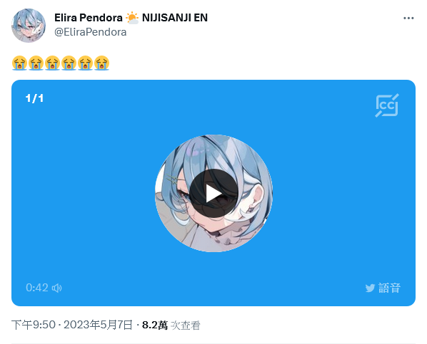Click the 0:42 duration indicator
Viewport: 427px width, 344px height.
36,288
